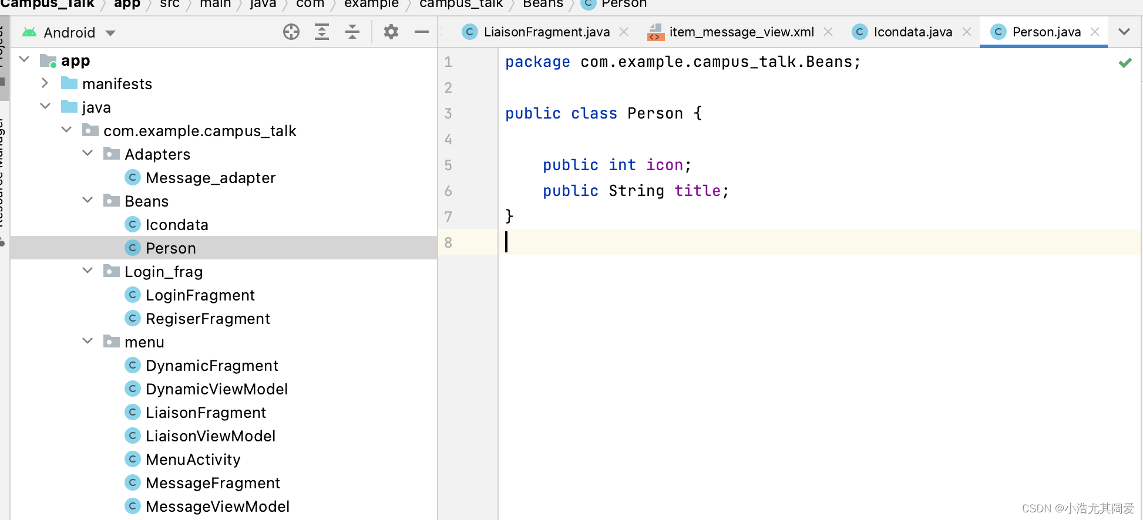Screen dimensions: 1143x520
Task: Open RegiserFragment class
Action: pos(208,319)
